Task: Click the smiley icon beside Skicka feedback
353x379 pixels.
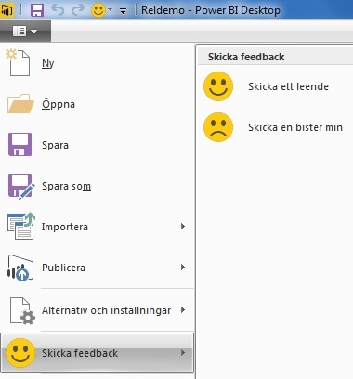Action: tap(20, 353)
